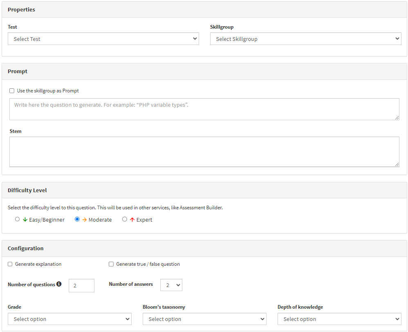Screen dimensions: 408x332
Task: Expand the Bloom's taxonomy dropdown
Action: 204,319
